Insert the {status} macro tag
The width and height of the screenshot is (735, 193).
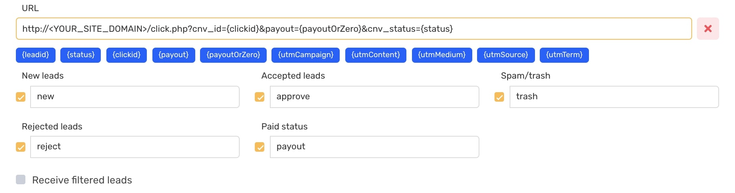[x=81, y=55]
